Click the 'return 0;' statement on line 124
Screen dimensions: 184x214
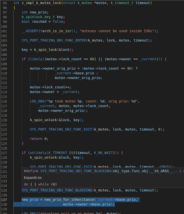(x=39, y=139)
